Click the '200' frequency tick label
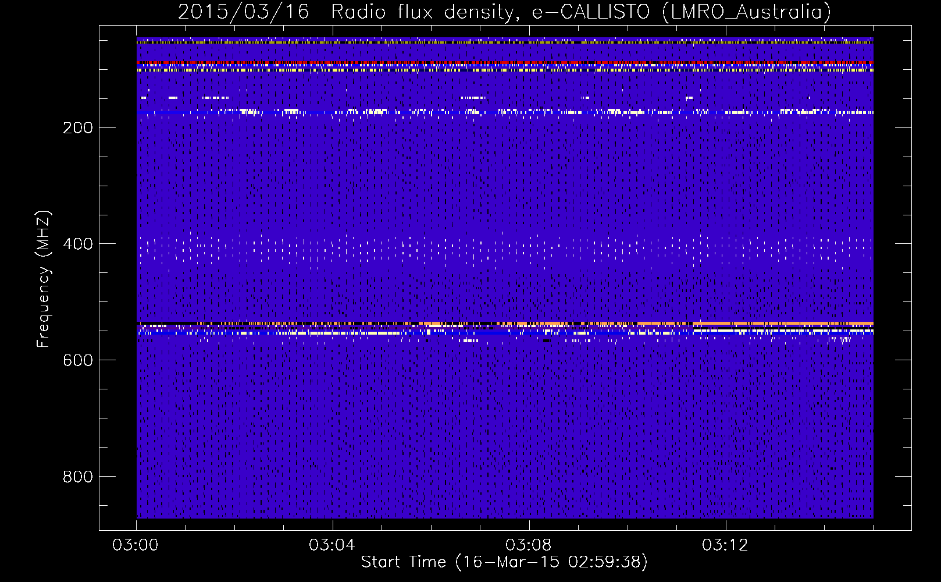Viewport: 941px width, 582px height. [x=78, y=127]
